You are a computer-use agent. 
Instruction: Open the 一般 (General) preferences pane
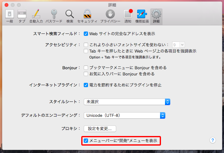(10, 16)
